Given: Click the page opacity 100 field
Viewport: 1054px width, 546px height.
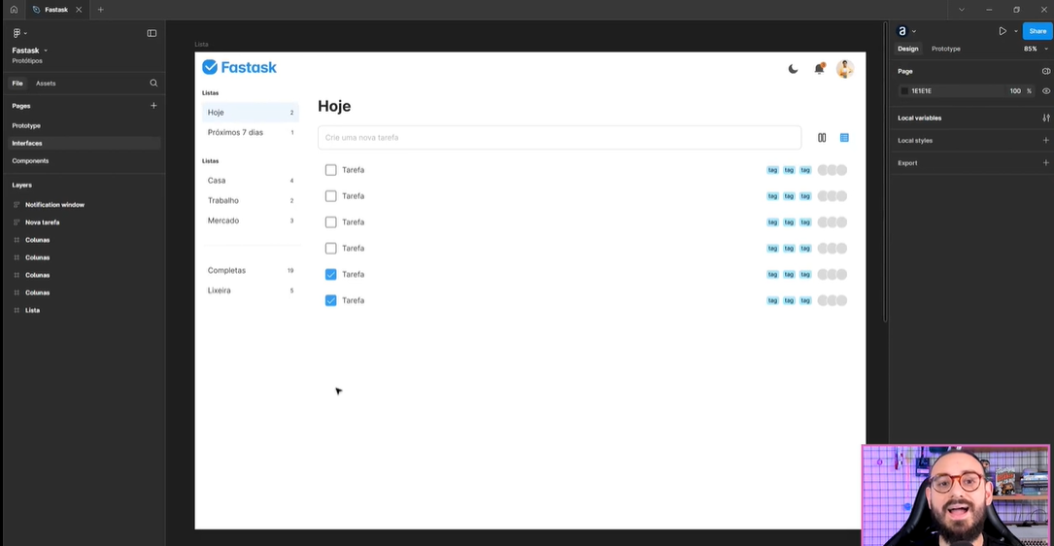Looking at the screenshot, I should (1015, 90).
